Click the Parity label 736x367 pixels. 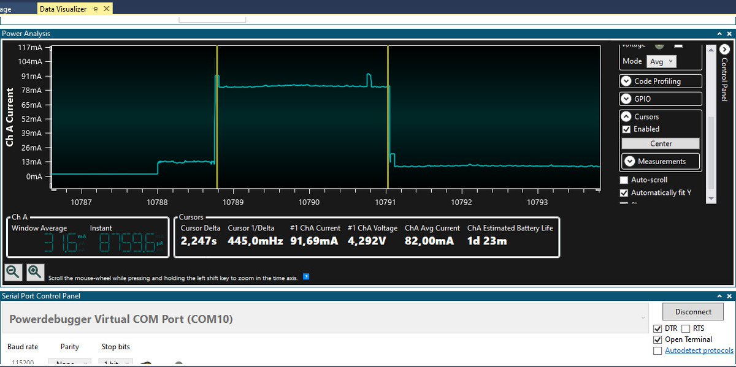click(x=70, y=347)
